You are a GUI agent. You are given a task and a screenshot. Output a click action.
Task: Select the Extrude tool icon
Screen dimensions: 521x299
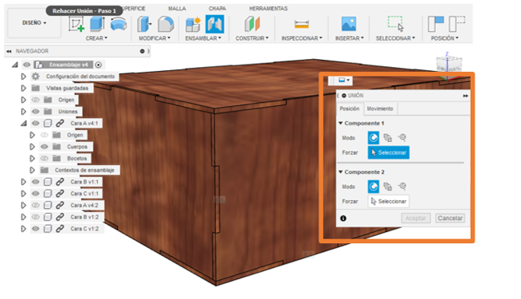click(x=97, y=24)
